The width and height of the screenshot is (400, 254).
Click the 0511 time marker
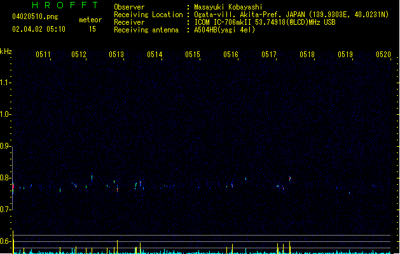pyautogui.click(x=43, y=55)
